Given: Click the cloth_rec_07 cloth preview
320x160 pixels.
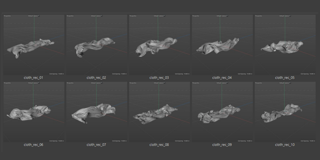Looking at the screenshot, I should pyautogui.click(x=97, y=112).
